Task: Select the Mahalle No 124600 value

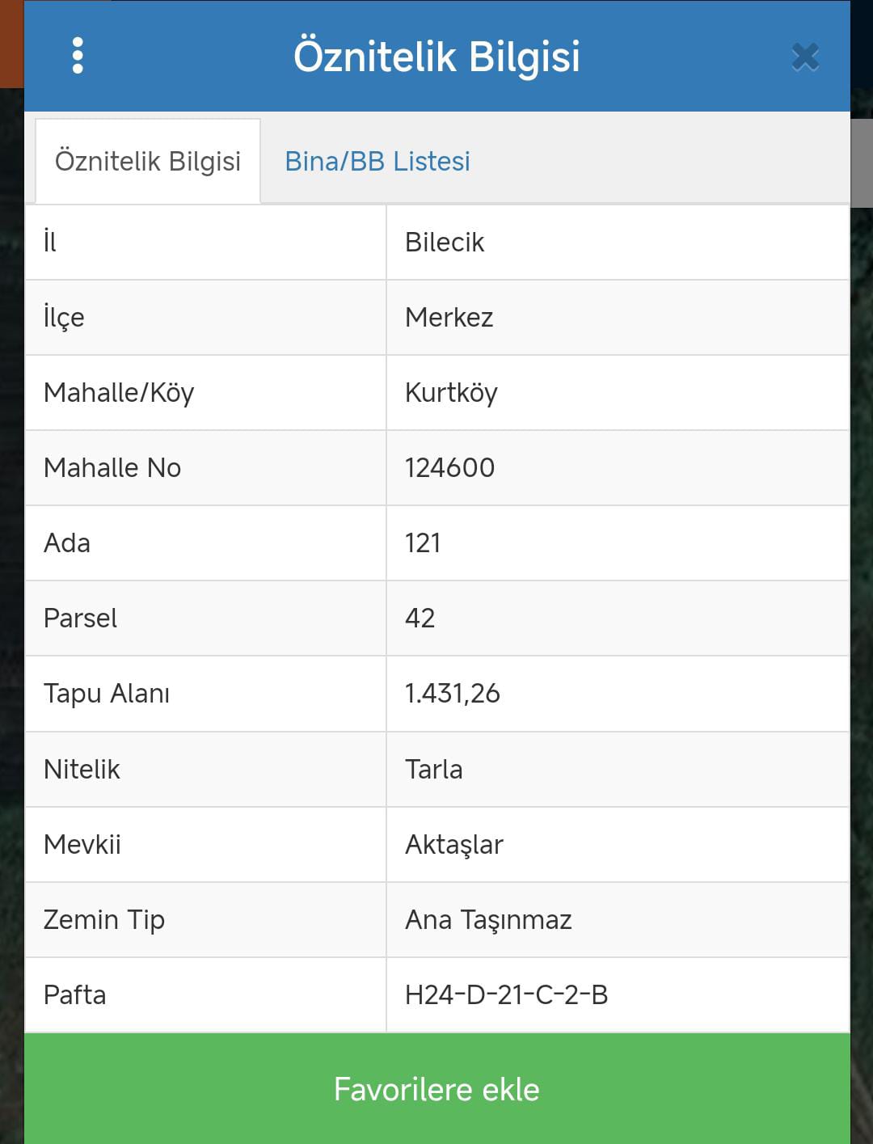Action: coord(449,467)
